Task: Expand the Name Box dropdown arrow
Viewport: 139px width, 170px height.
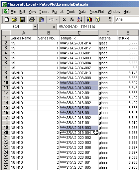Action: [35, 27]
